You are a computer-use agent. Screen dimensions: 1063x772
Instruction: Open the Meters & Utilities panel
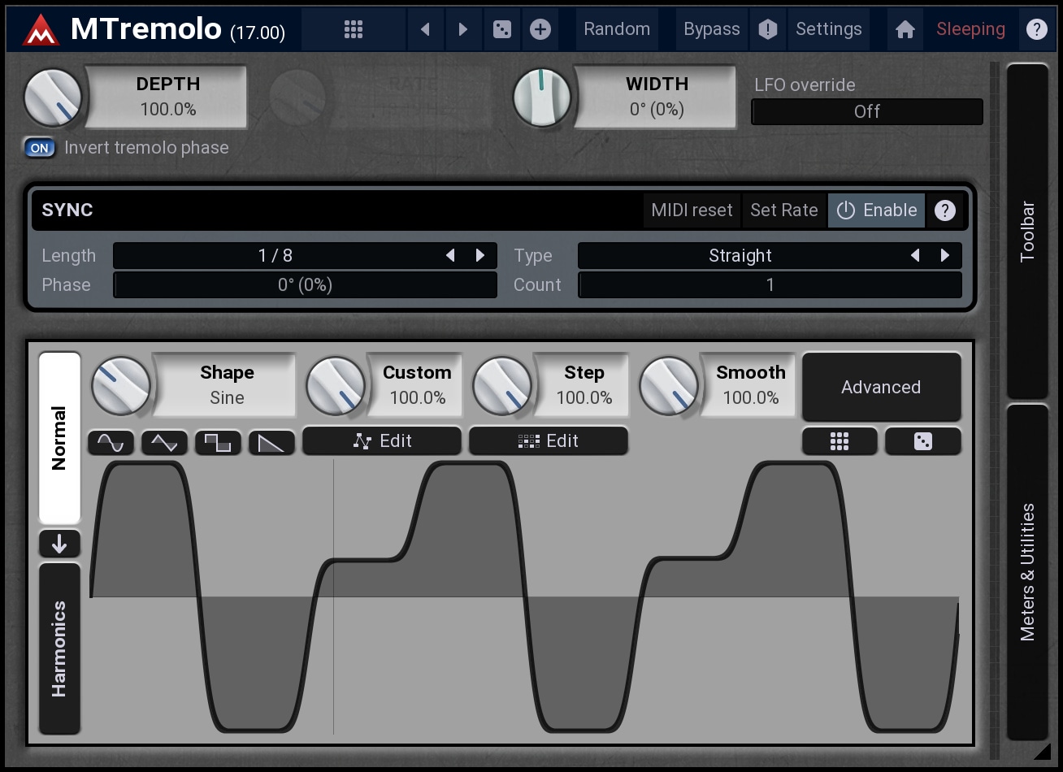coord(1027,571)
